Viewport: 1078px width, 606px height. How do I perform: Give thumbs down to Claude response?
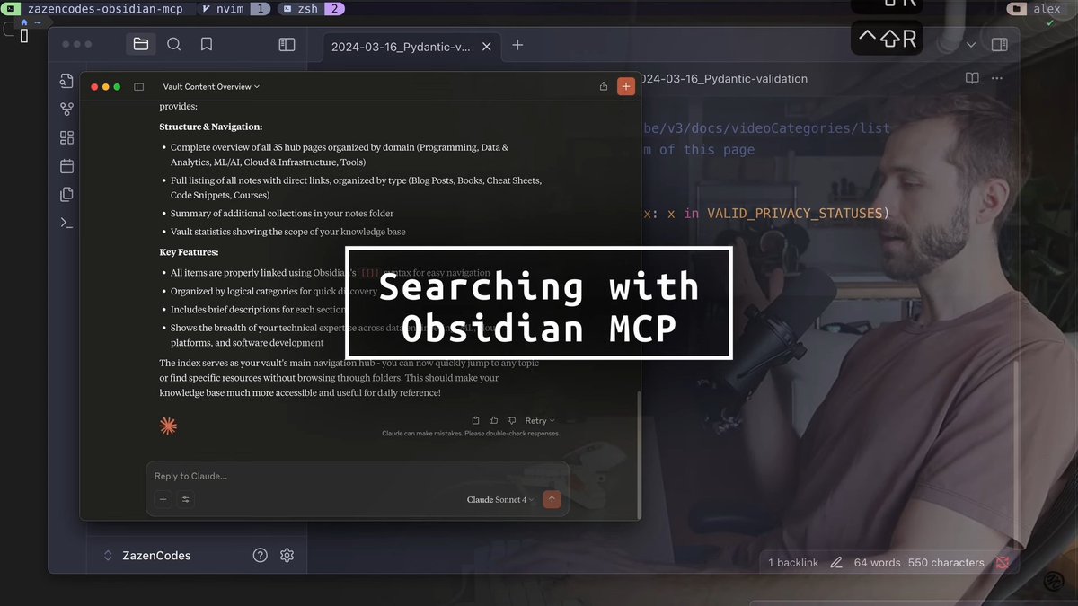tap(511, 420)
